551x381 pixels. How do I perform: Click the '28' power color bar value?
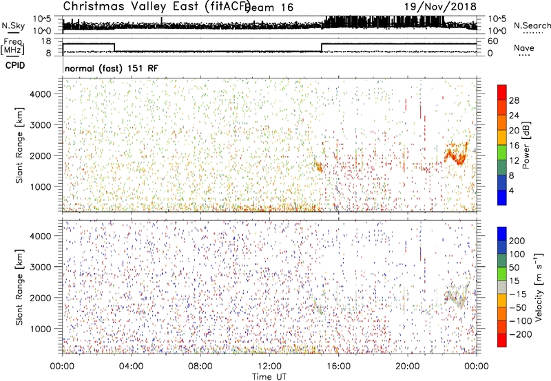coord(514,100)
